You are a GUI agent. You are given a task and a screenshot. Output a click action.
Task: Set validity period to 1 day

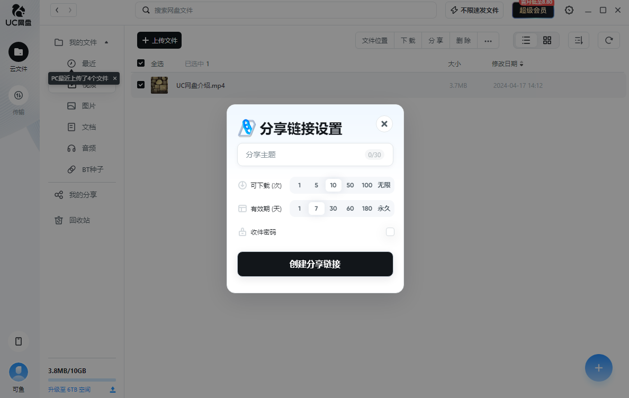pyautogui.click(x=299, y=209)
